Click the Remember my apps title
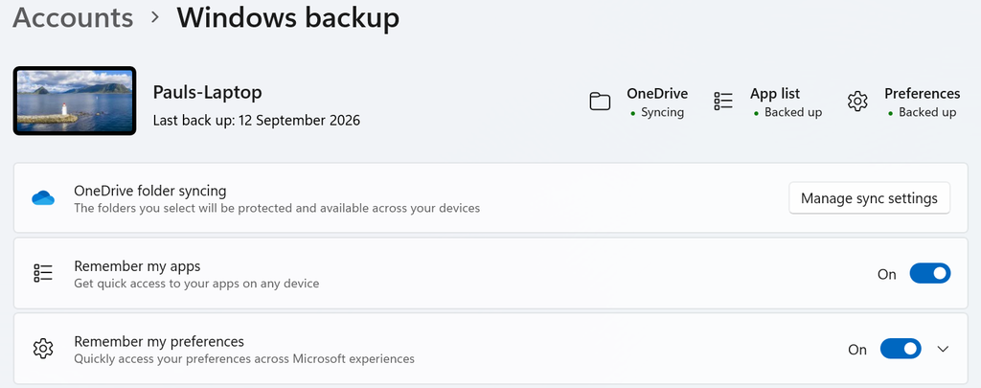This screenshot has width=981, height=388. [137, 266]
